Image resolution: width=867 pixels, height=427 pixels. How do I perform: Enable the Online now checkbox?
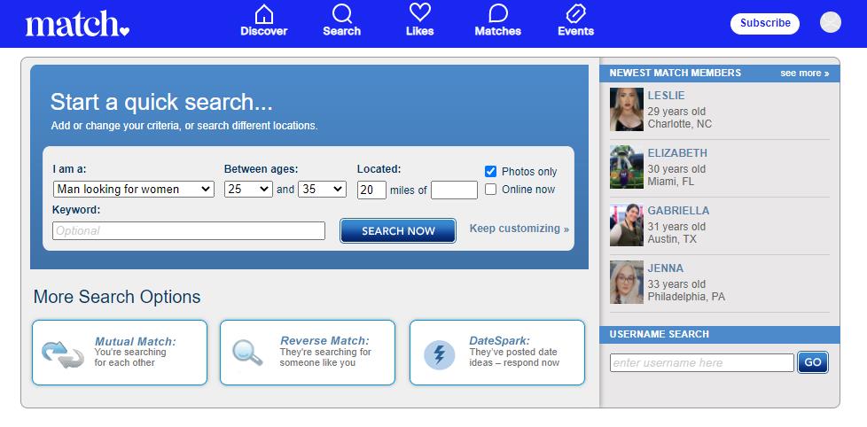[x=490, y=189]
